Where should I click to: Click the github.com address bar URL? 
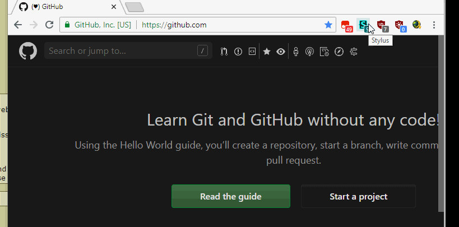pos(174,25)
